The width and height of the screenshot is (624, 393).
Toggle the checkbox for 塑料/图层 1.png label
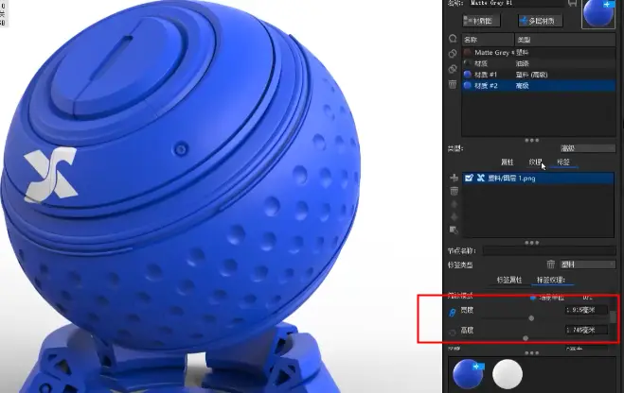(x=469, y=178)
